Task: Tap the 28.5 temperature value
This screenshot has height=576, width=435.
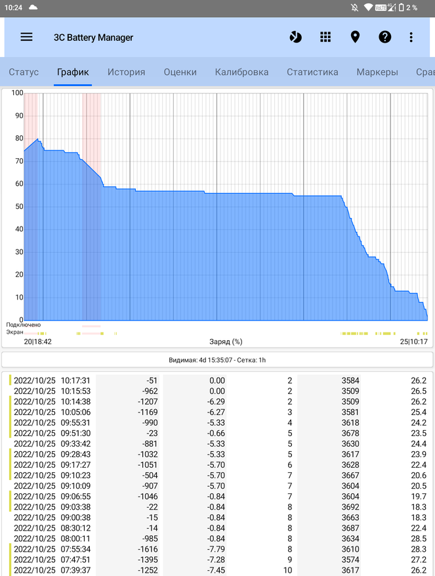Action: tap(419, 539)
